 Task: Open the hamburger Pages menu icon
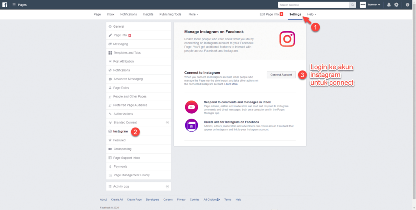14,5
